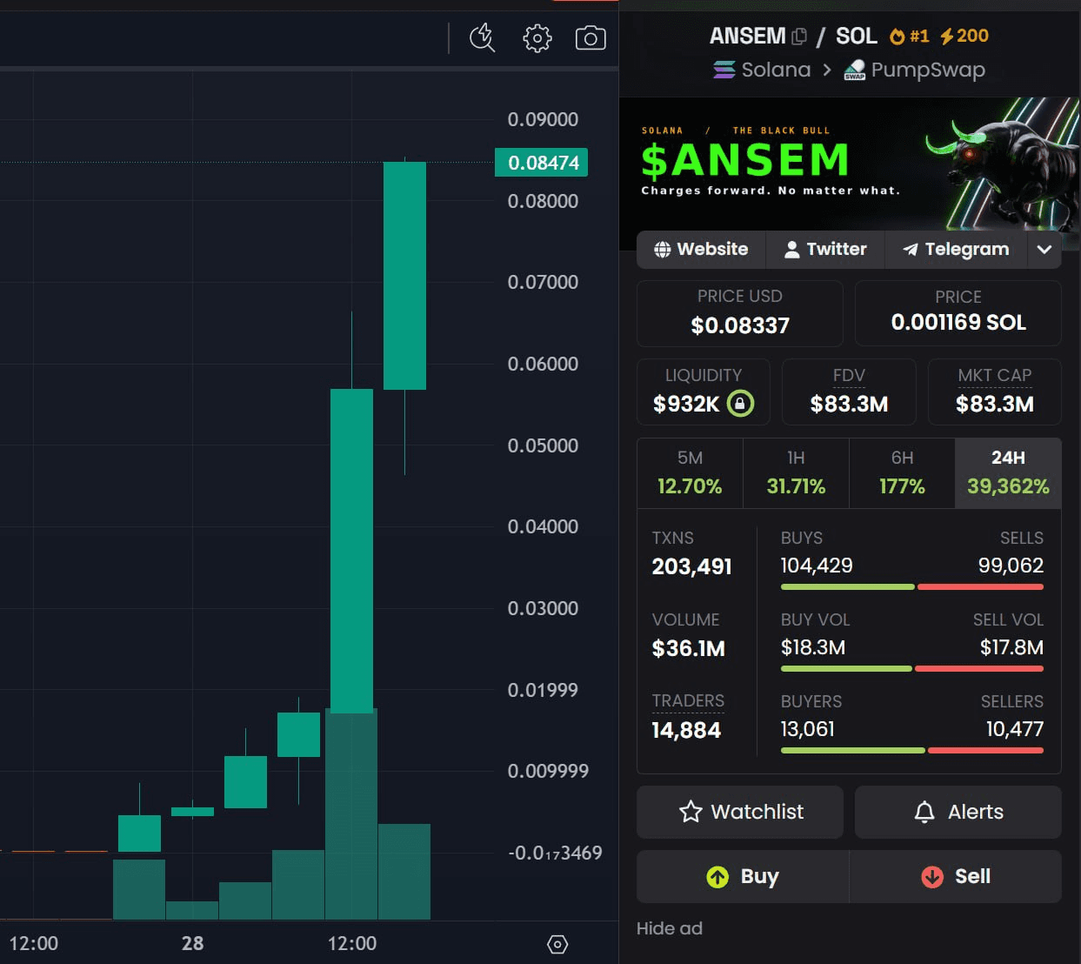This screenshot has width=1081, height=964.
Task: Take a chart snapshot with camera icon
Action: (591, 38)
